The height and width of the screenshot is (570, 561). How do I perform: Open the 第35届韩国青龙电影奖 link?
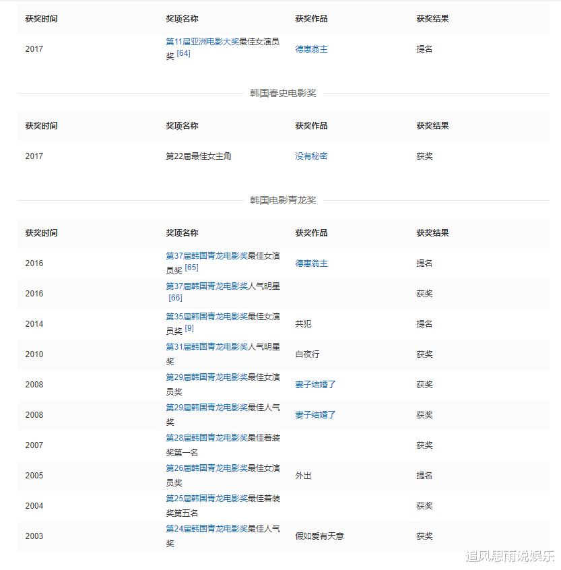point(207,317)
